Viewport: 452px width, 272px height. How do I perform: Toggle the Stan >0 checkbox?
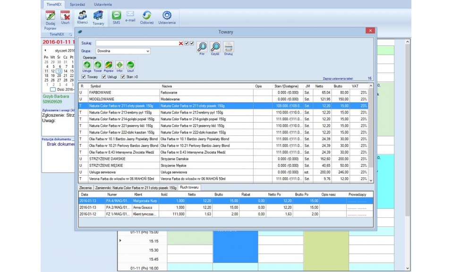123,77
